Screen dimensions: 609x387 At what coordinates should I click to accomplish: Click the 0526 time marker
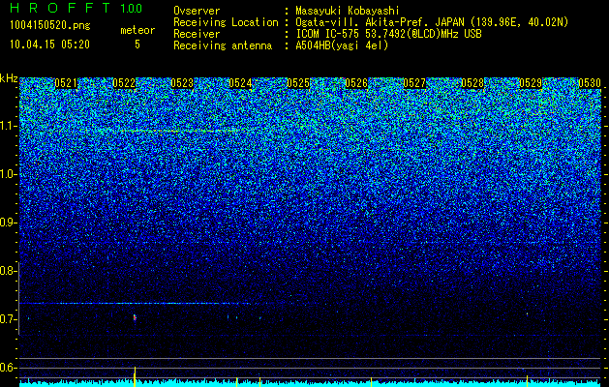click(x=356, y=83)
